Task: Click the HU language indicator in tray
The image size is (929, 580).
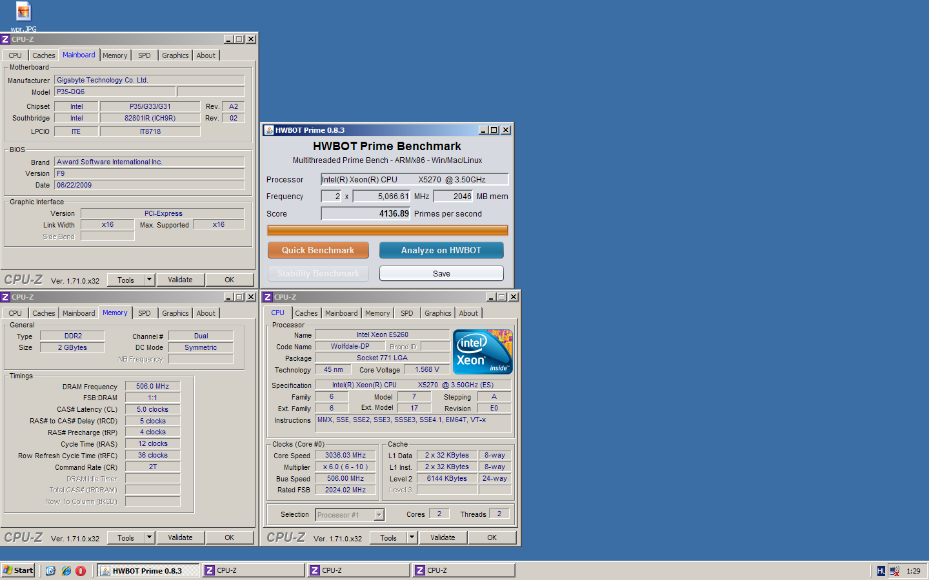Action: (x=881, y=571)
